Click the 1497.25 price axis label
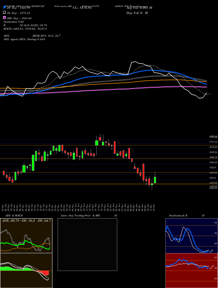The width and height of the screenshot is (218, 288). (213, 173)
